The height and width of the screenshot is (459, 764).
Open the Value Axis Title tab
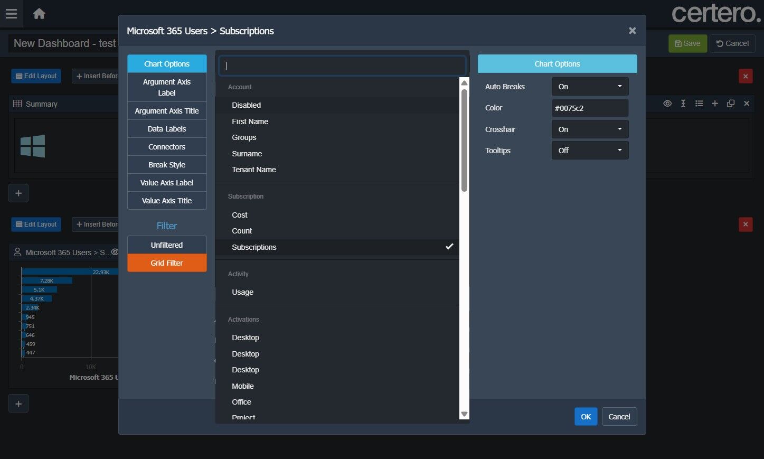tap(167, 201)
